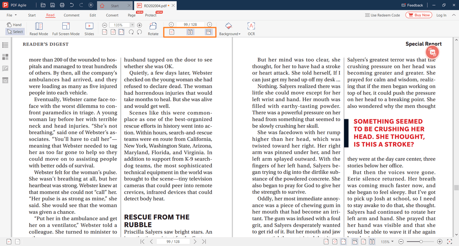Toggle single page view mode
The image size is (459, 246).
coord(172,32)
